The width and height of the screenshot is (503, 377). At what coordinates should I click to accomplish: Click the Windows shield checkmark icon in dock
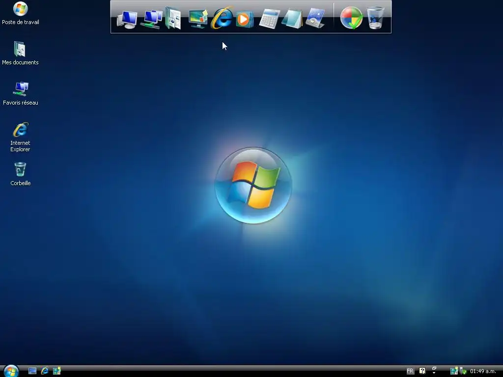coord(352,18)
